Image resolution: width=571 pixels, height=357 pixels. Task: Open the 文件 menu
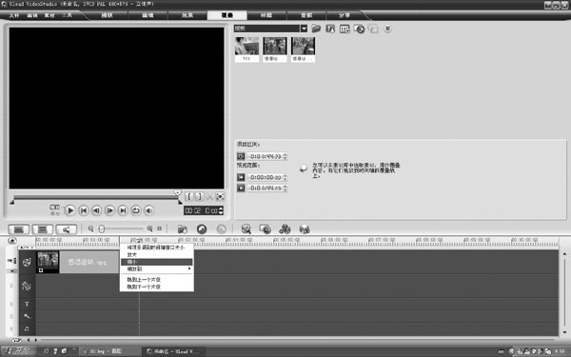point(14,15)
